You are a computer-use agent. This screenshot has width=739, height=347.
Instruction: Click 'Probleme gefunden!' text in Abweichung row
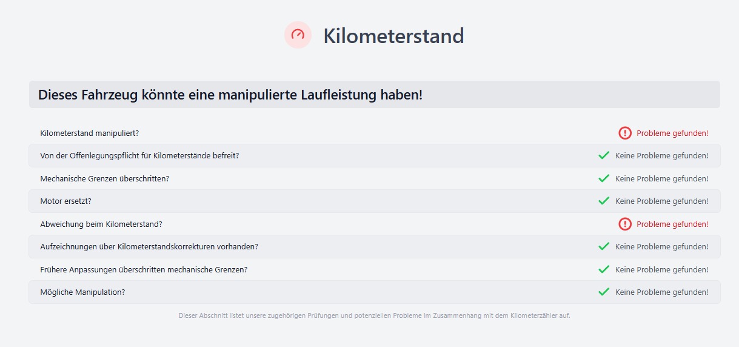672,224
